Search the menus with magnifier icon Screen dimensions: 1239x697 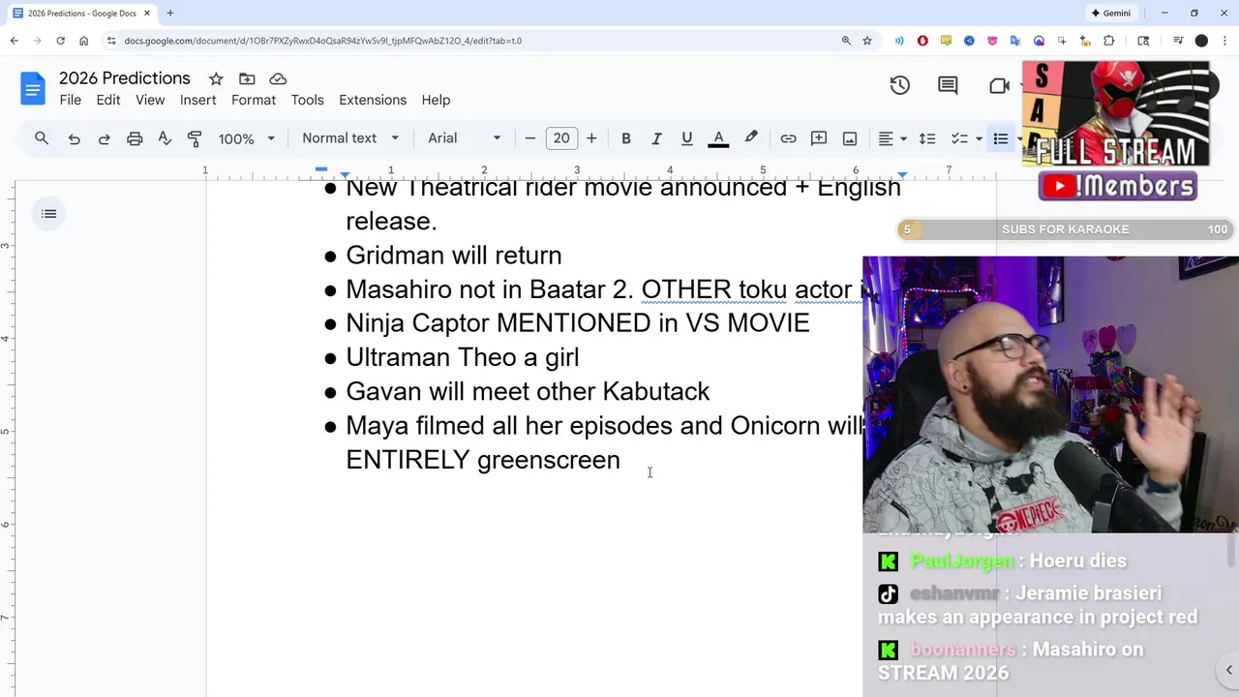[42, 138]
